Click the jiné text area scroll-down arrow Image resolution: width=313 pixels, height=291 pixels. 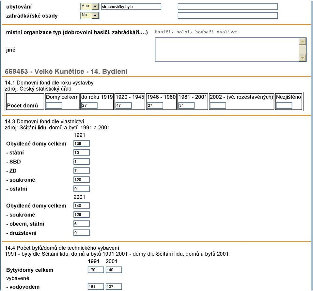click(x=303, y=58)
